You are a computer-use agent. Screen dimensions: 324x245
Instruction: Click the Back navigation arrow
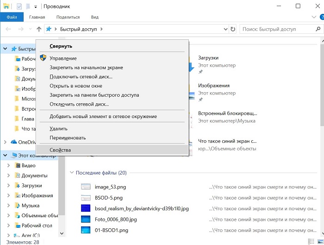click(x=8, y=29)
